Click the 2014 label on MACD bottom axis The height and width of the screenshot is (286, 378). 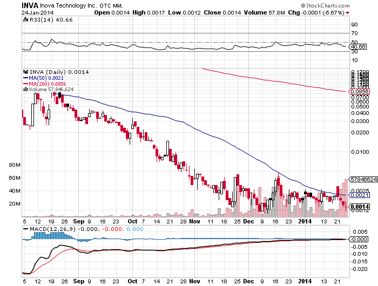305,282
